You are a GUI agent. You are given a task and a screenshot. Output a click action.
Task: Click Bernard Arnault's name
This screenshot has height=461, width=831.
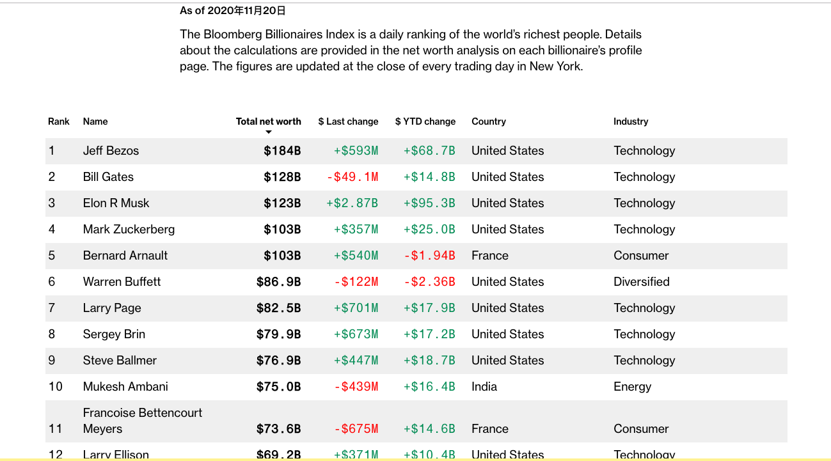coord(125,256)
